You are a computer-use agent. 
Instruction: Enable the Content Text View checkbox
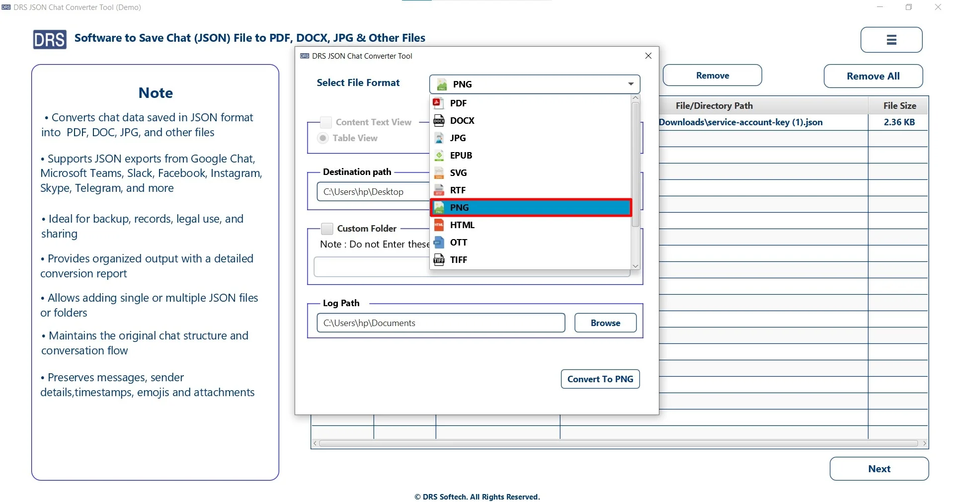click(x=325, y=122)
